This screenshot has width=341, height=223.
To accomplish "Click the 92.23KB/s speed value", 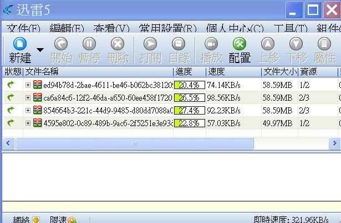I will [x=224, y=111].
